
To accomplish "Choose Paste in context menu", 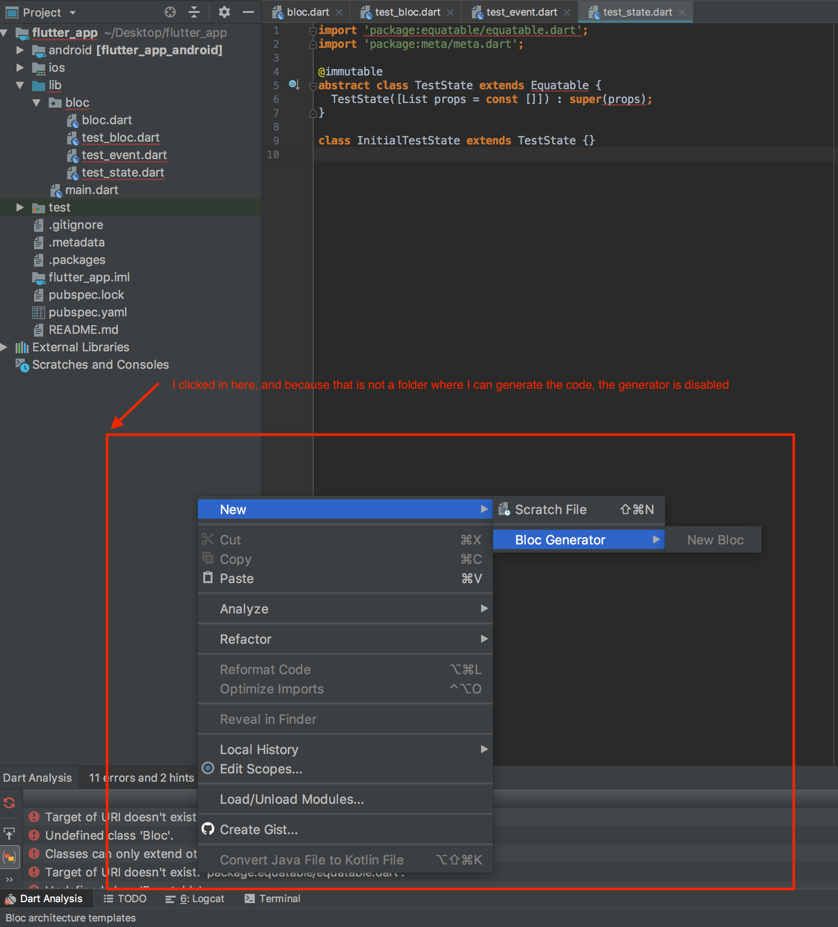I will click(x=345, y=578).
